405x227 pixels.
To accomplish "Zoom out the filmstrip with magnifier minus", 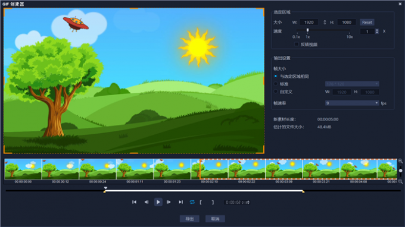I will 400,181.
